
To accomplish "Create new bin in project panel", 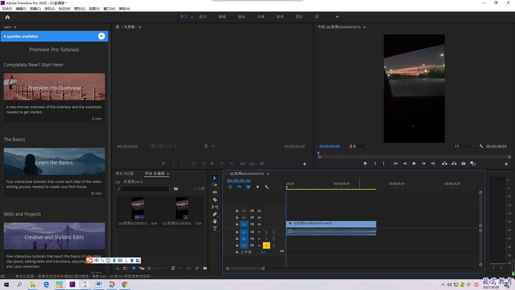I will 205,268.
